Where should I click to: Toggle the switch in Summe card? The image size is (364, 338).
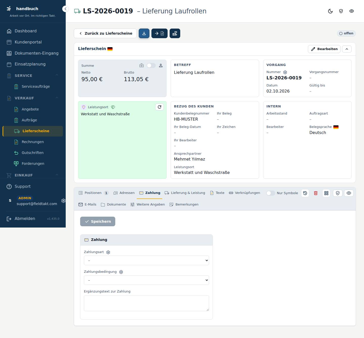point(151,65)
